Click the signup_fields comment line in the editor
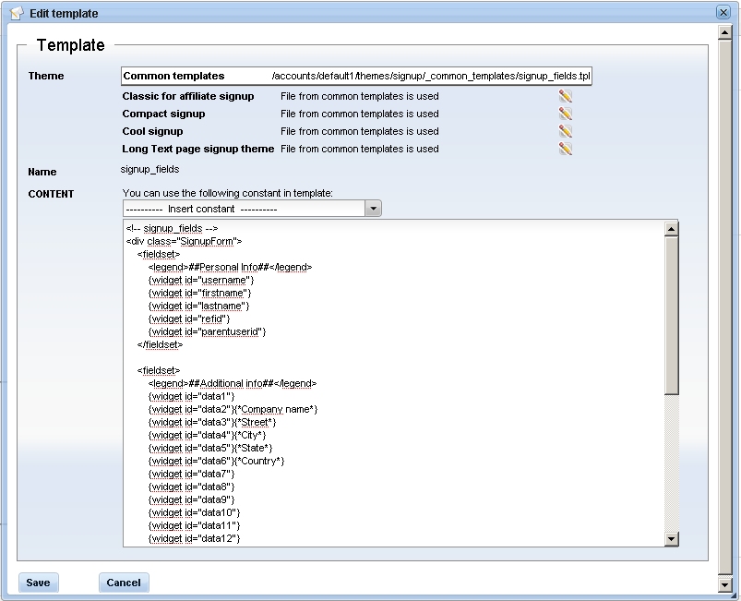The image size is (741, 601). pyautogui.click(x=172, y=228)
